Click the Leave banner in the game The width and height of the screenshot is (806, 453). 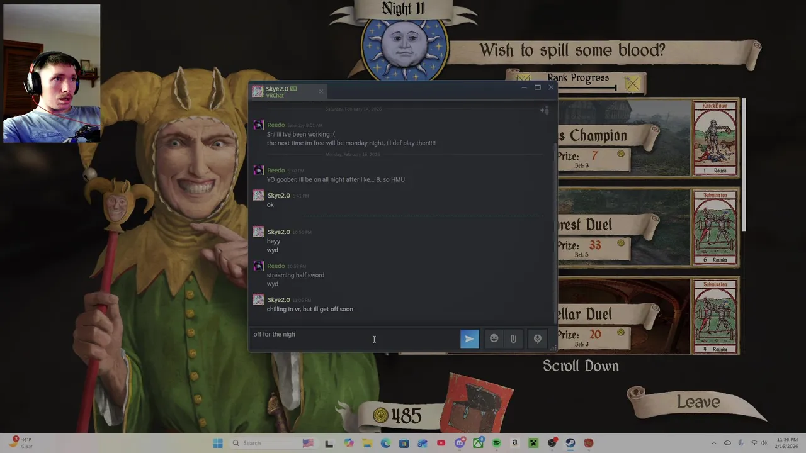point(698,402)
